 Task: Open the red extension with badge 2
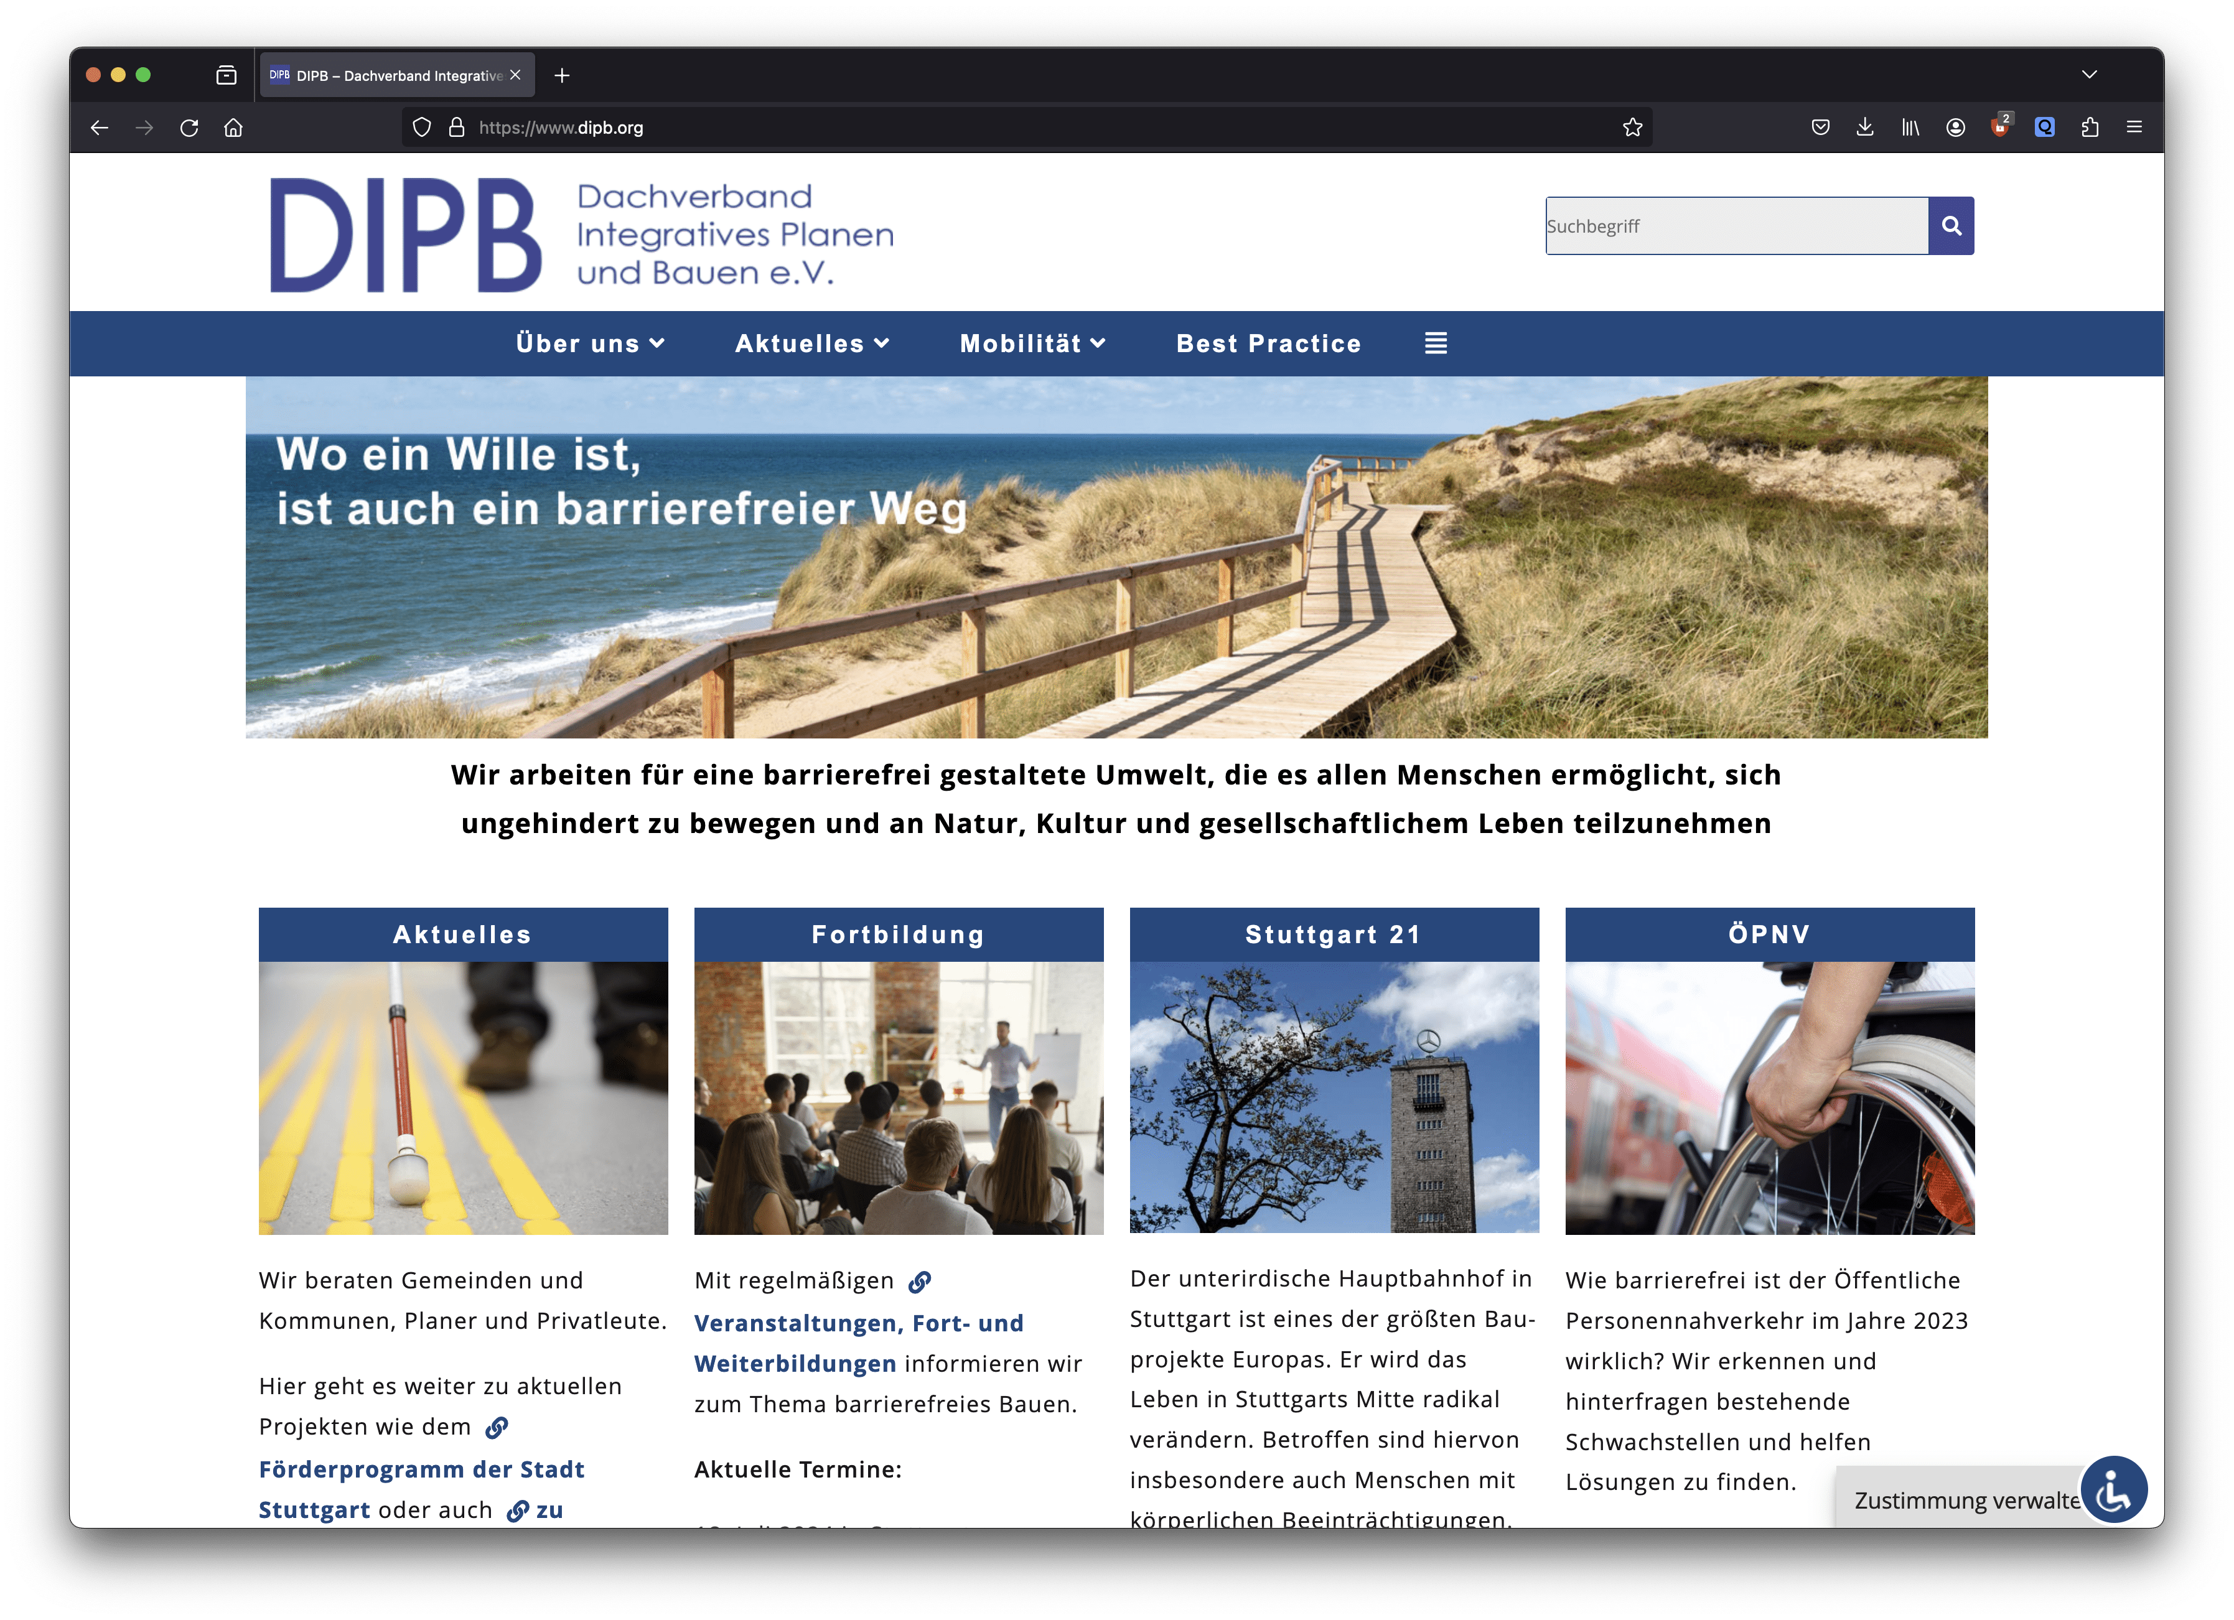[2001, 125]
